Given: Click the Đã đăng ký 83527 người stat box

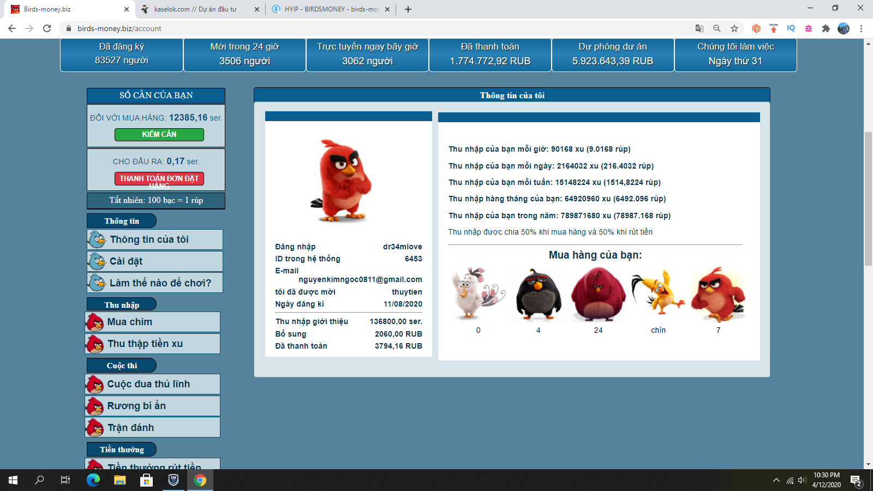Looking at the screenshot, I should pyautogui.click(x=122, y=55).
